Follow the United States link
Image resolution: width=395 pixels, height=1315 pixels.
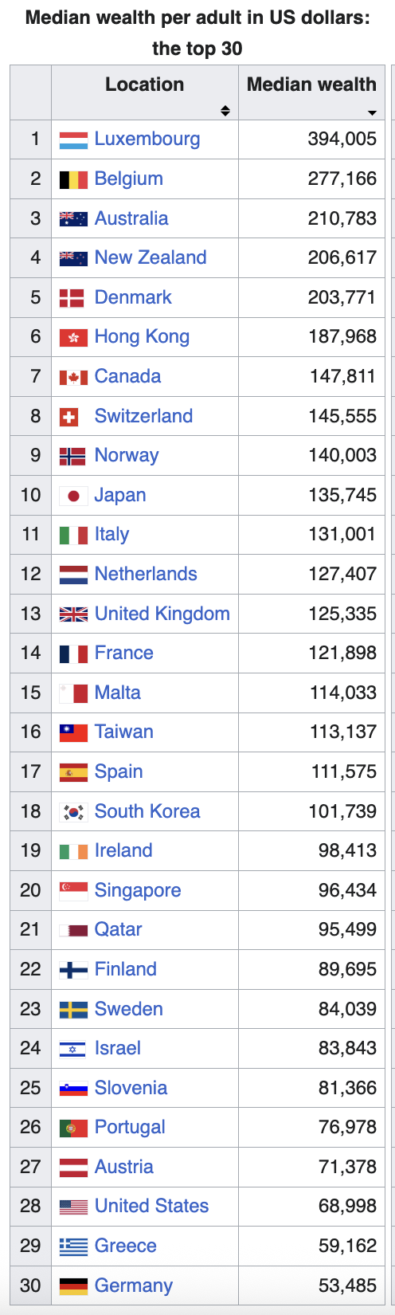point(151,1206)
